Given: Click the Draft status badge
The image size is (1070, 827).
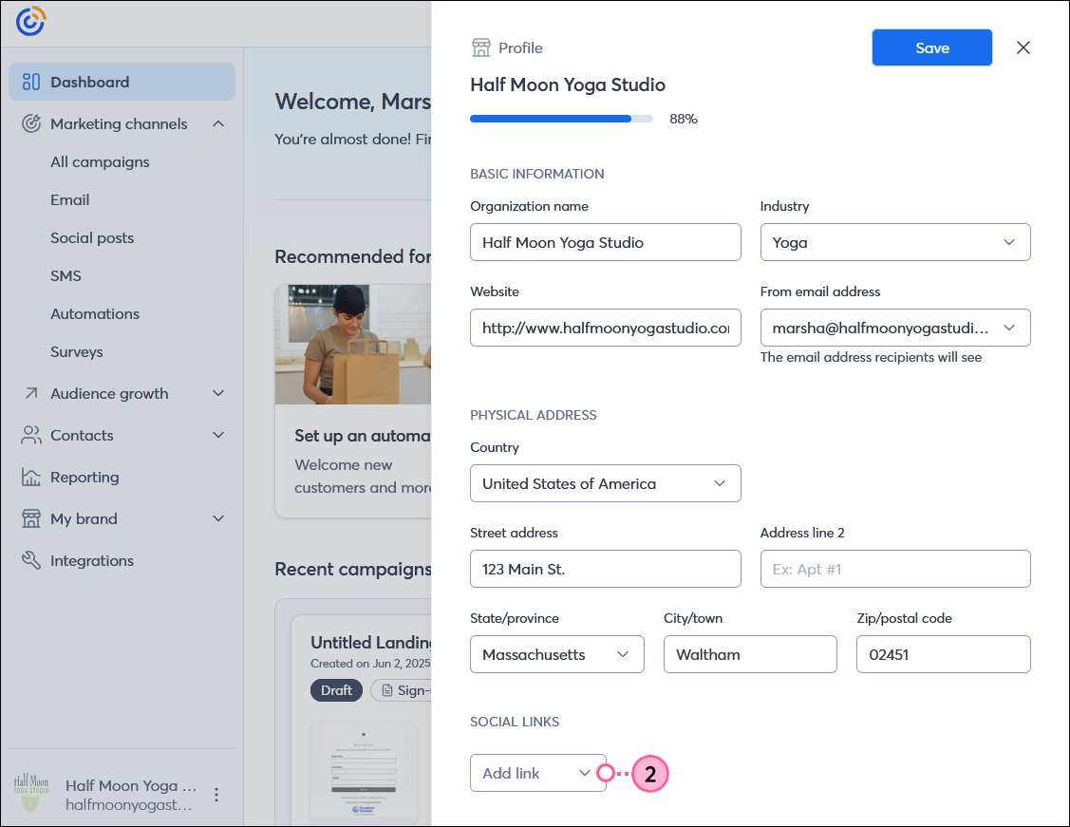Looking at the screenshot, I should [336, 690].
